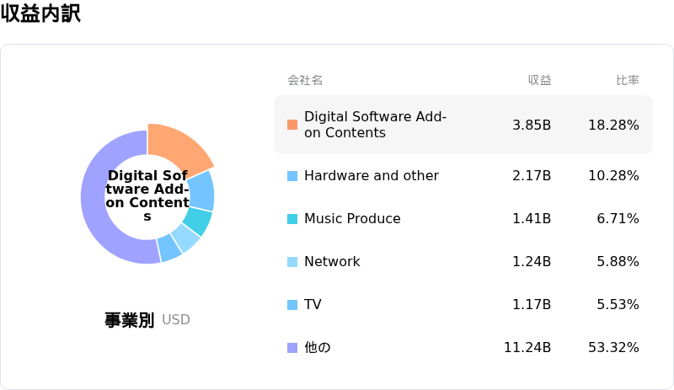The width and height of the screenshot is (674, 390).
Task: Click the 11.24B revenue value
Action: 527,347
